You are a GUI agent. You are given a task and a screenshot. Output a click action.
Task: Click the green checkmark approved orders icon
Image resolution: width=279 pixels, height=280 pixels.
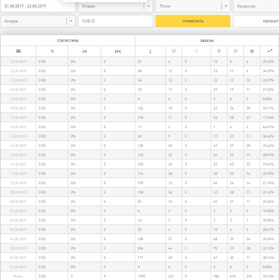point(174,51)
